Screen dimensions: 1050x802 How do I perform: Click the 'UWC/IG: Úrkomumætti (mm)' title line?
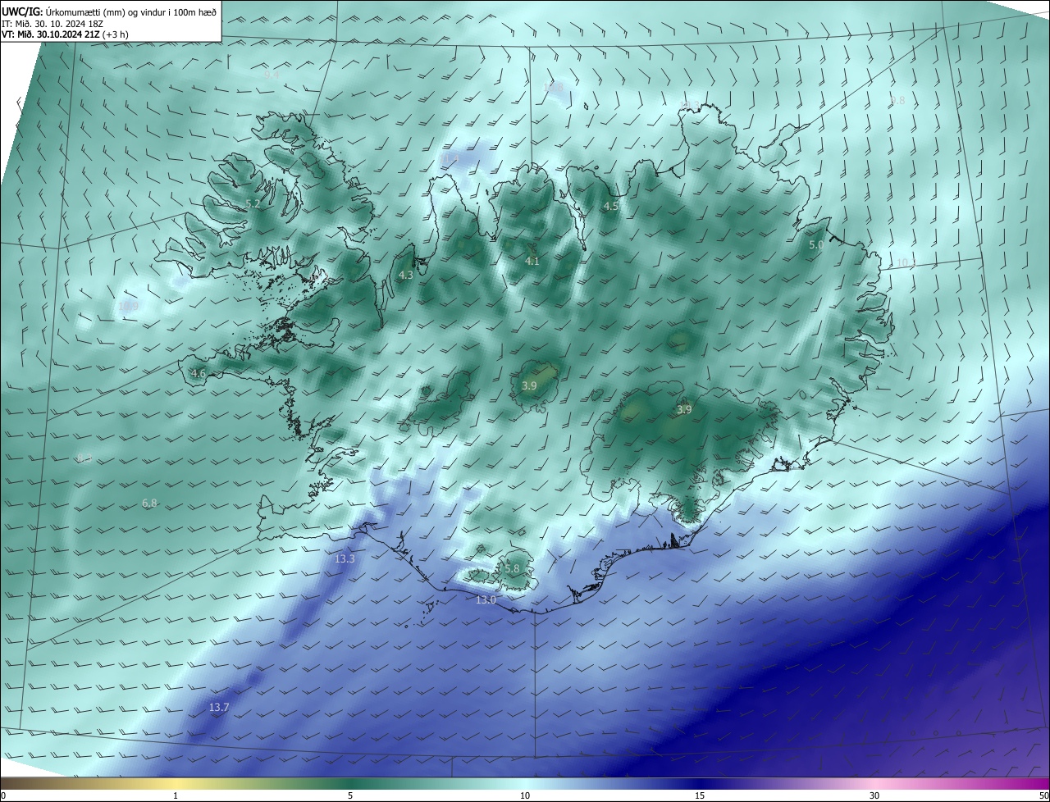pyautogui.click(x=109, y=12)
